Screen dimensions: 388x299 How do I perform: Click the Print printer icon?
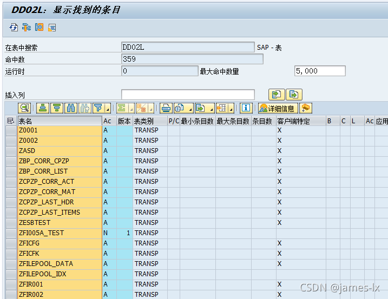(x=166, y=108)
